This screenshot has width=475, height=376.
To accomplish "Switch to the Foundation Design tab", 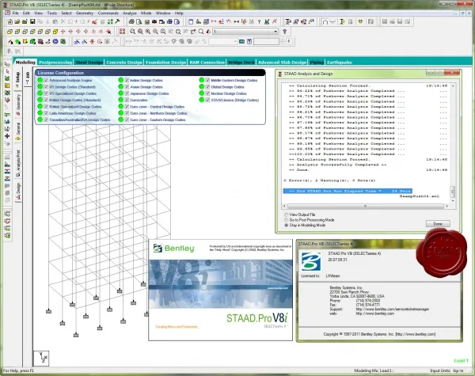I will click(165, 62).
